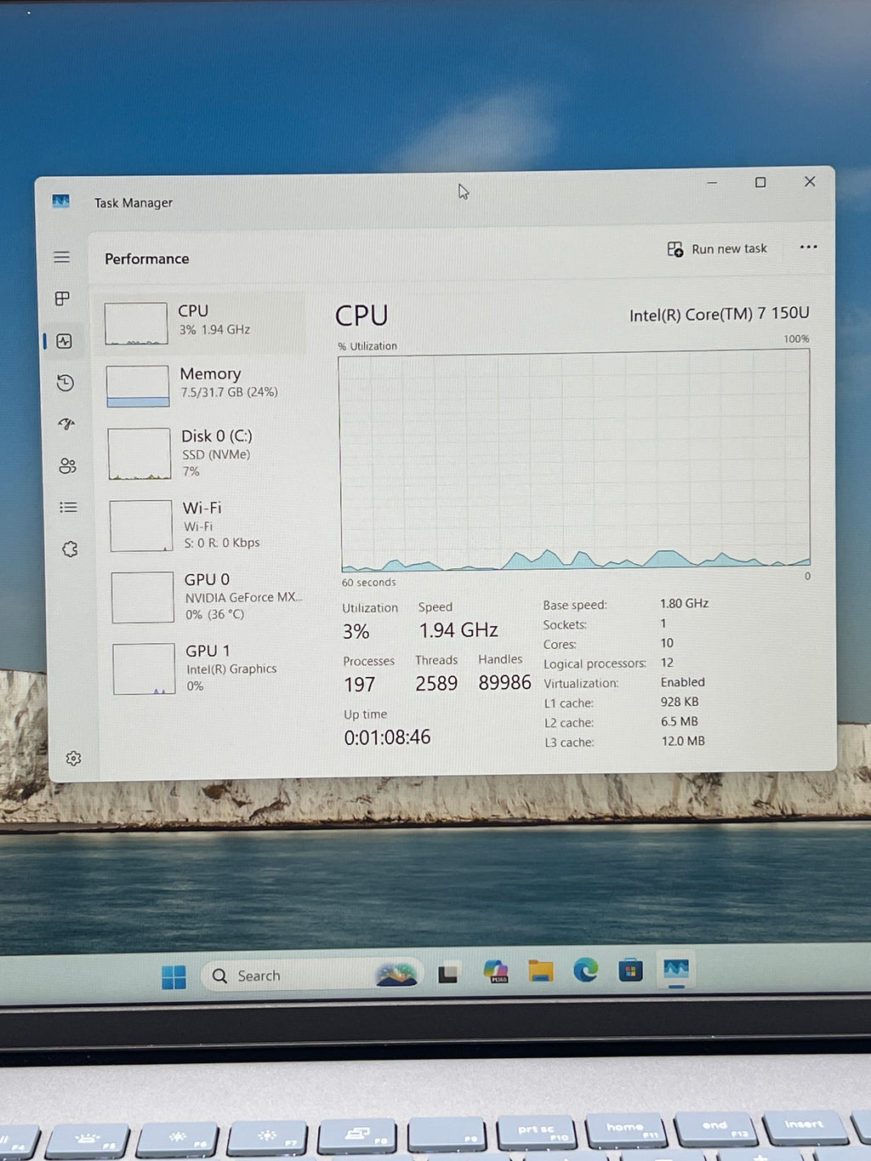Open the Task Manager hamburger navigation menu

coord(61,257)
